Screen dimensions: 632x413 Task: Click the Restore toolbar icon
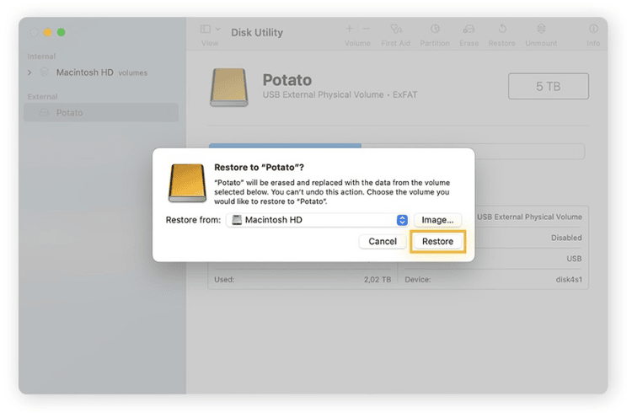click(x=502, y=29)
